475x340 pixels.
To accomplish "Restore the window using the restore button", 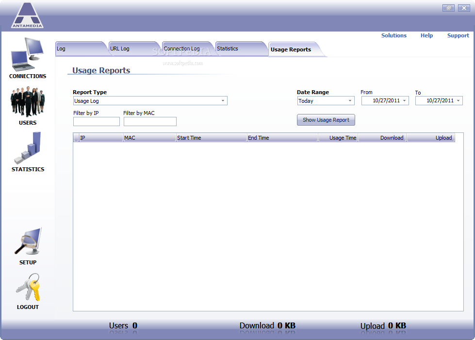I will 448,8.
